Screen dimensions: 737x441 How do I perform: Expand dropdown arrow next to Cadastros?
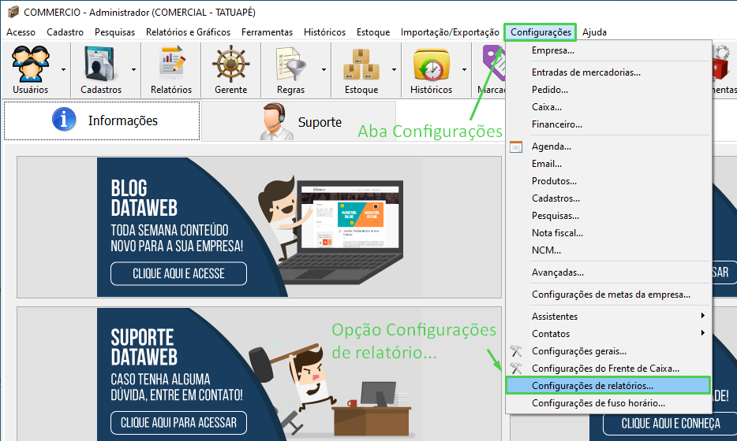[133, 70]
